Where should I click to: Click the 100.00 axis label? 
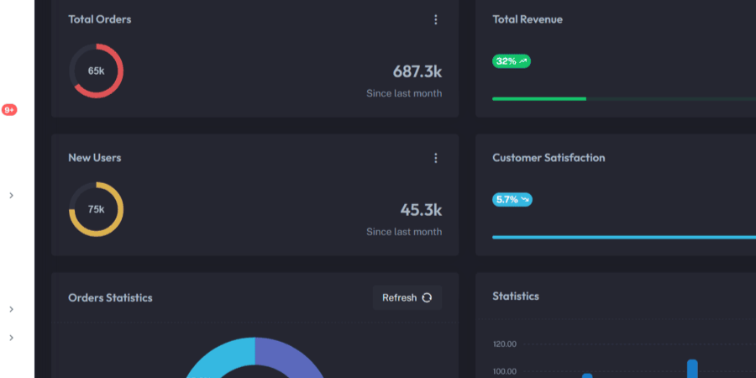coord(505,372)
